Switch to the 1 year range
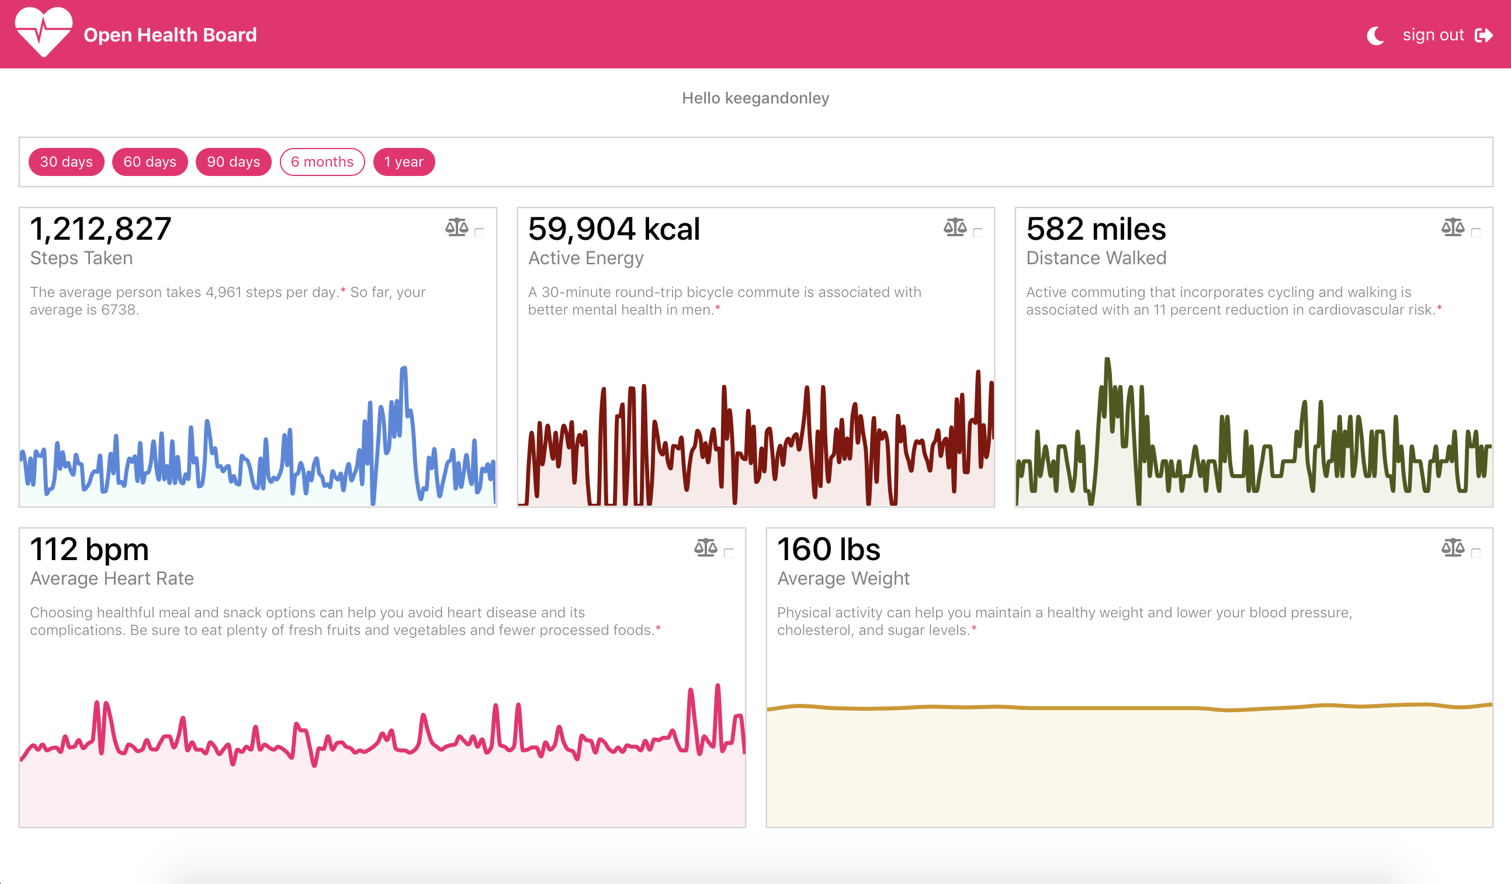Image resolution: width=1511 pixels, height=884 pixels. click(x=404, y=162)
